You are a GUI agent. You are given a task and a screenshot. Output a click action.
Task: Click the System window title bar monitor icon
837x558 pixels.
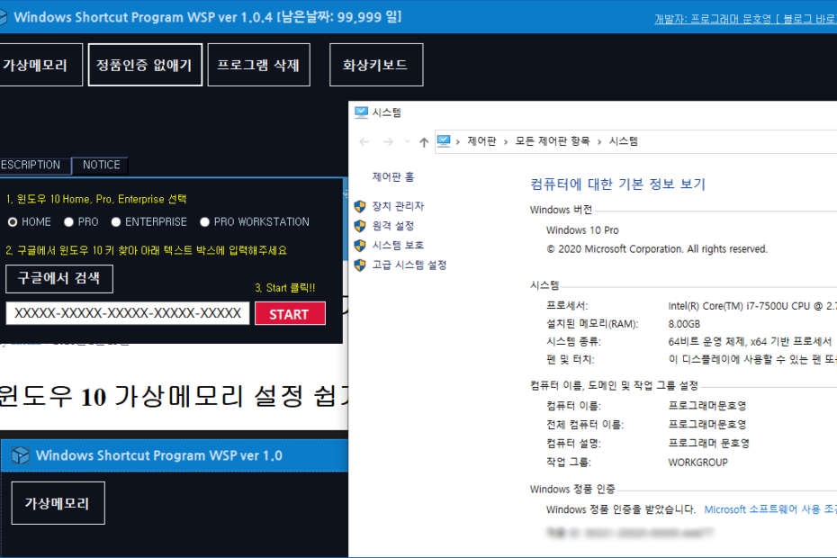pyautogui.click(x=362, y=112)
